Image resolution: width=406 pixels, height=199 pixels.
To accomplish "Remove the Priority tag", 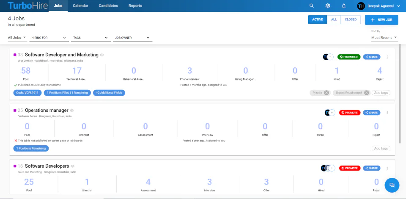I will [326, 93].
